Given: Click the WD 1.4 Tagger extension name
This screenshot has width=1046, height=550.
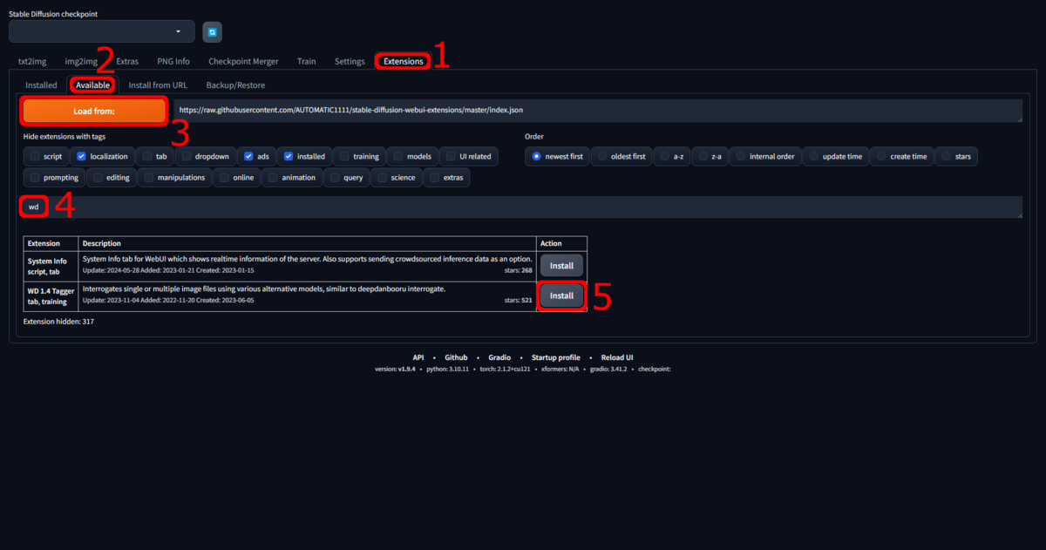Looking at the screenshot, I should (x=51, y=289).
